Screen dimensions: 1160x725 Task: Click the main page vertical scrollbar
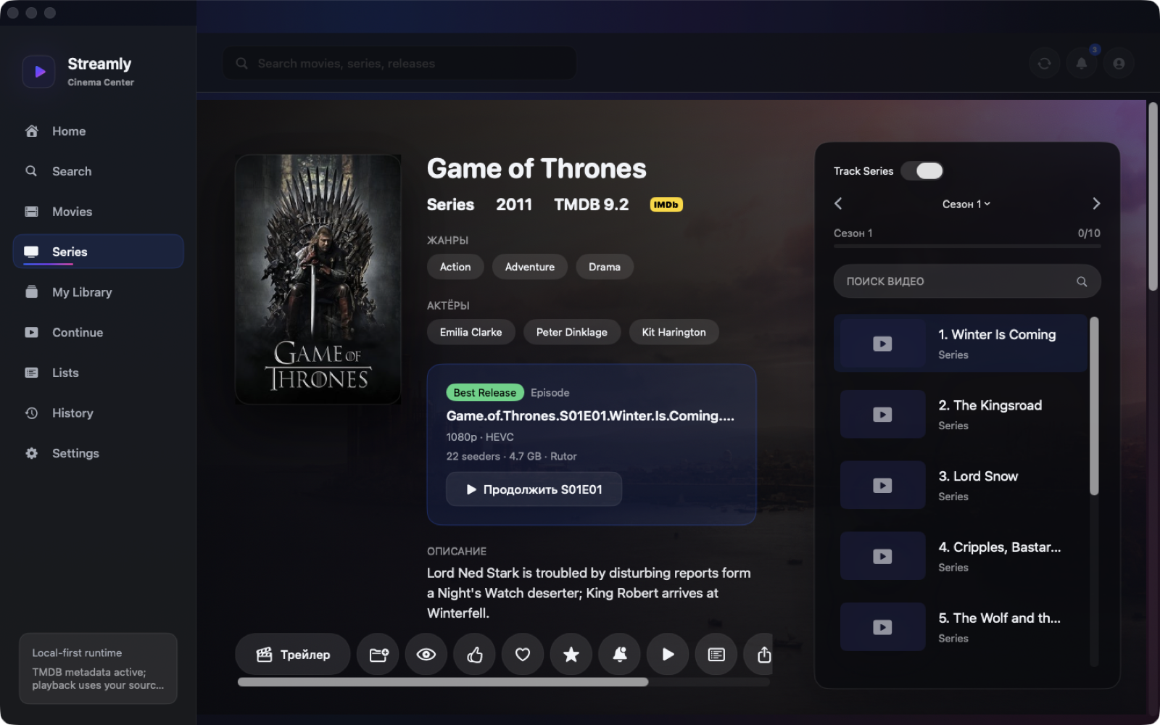pos(1153,196)
